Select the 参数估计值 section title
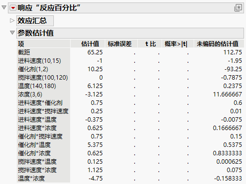The width and height of the screenshot is (246, 184). point(36,33)
